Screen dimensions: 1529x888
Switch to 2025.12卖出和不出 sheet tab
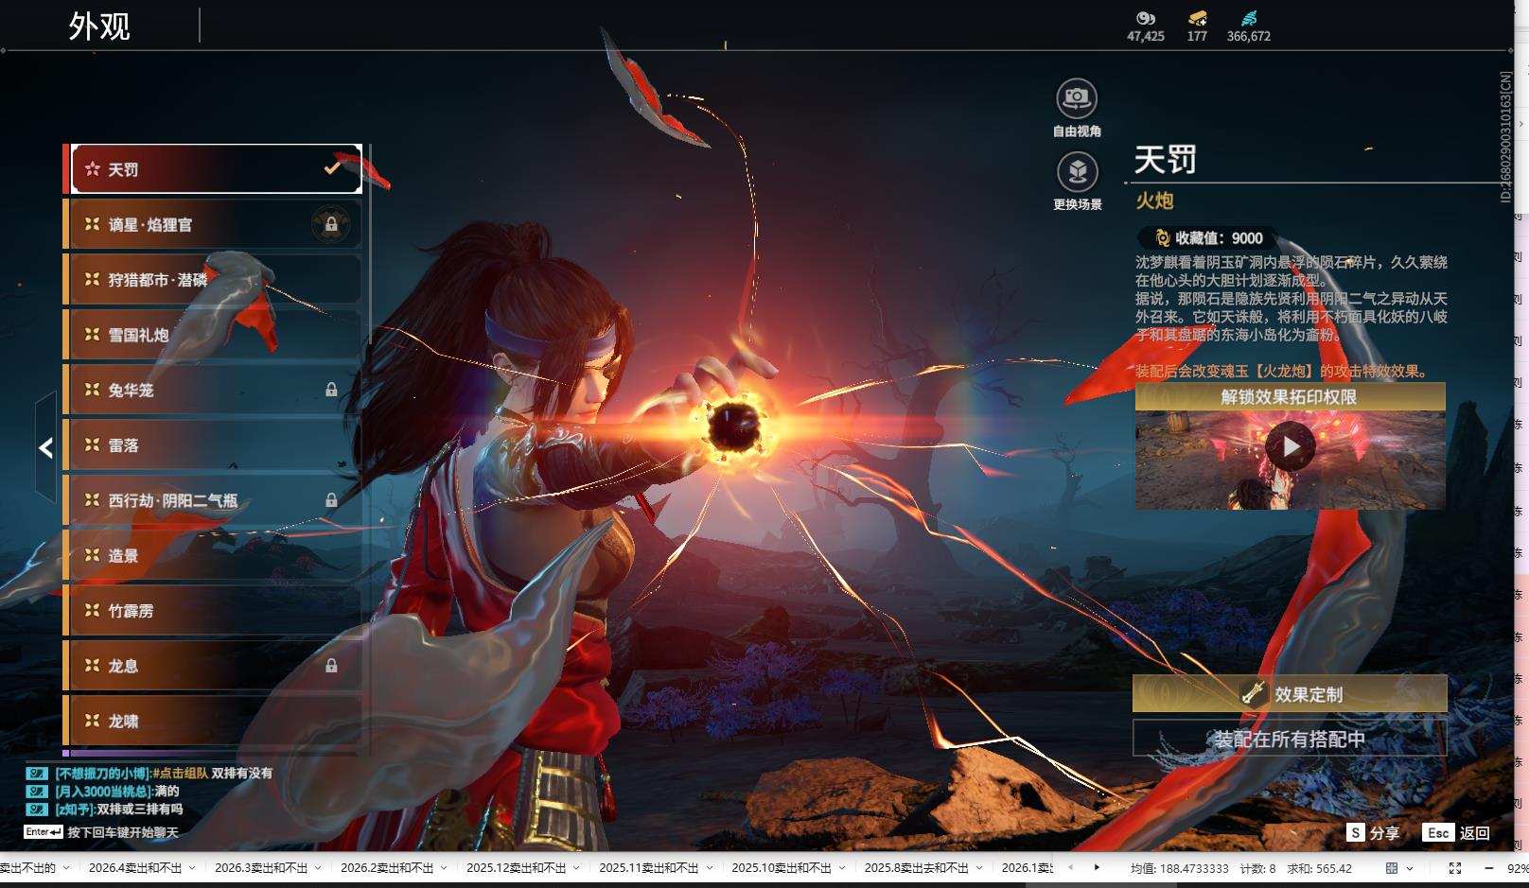[517, 868]
